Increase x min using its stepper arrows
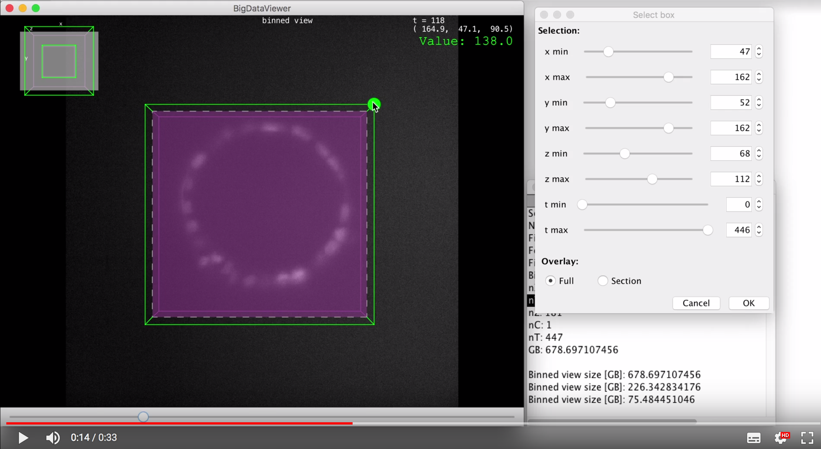The width and height of the screenshot is (821, 449). [759, 49]
